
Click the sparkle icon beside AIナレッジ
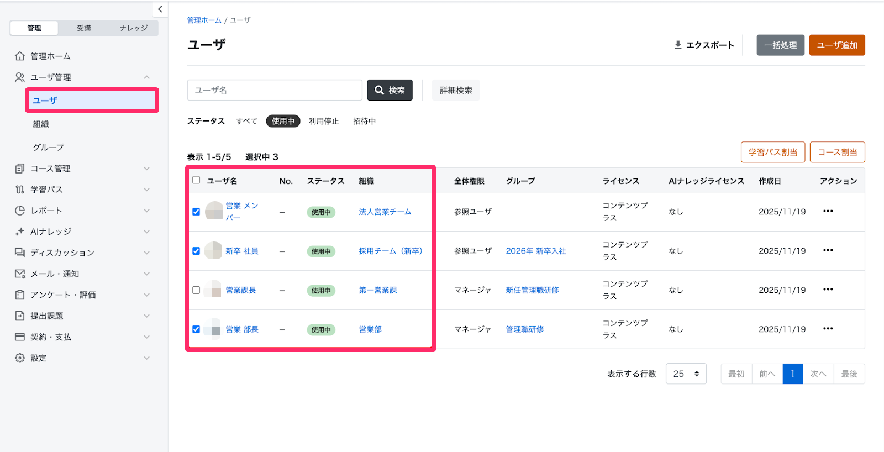point(20,232)
